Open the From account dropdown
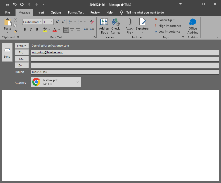Screen dimensions: 221x183 pyautogui.click(x=22, y=46)
